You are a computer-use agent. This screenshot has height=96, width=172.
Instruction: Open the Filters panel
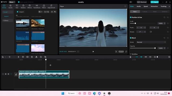(44, 6)
